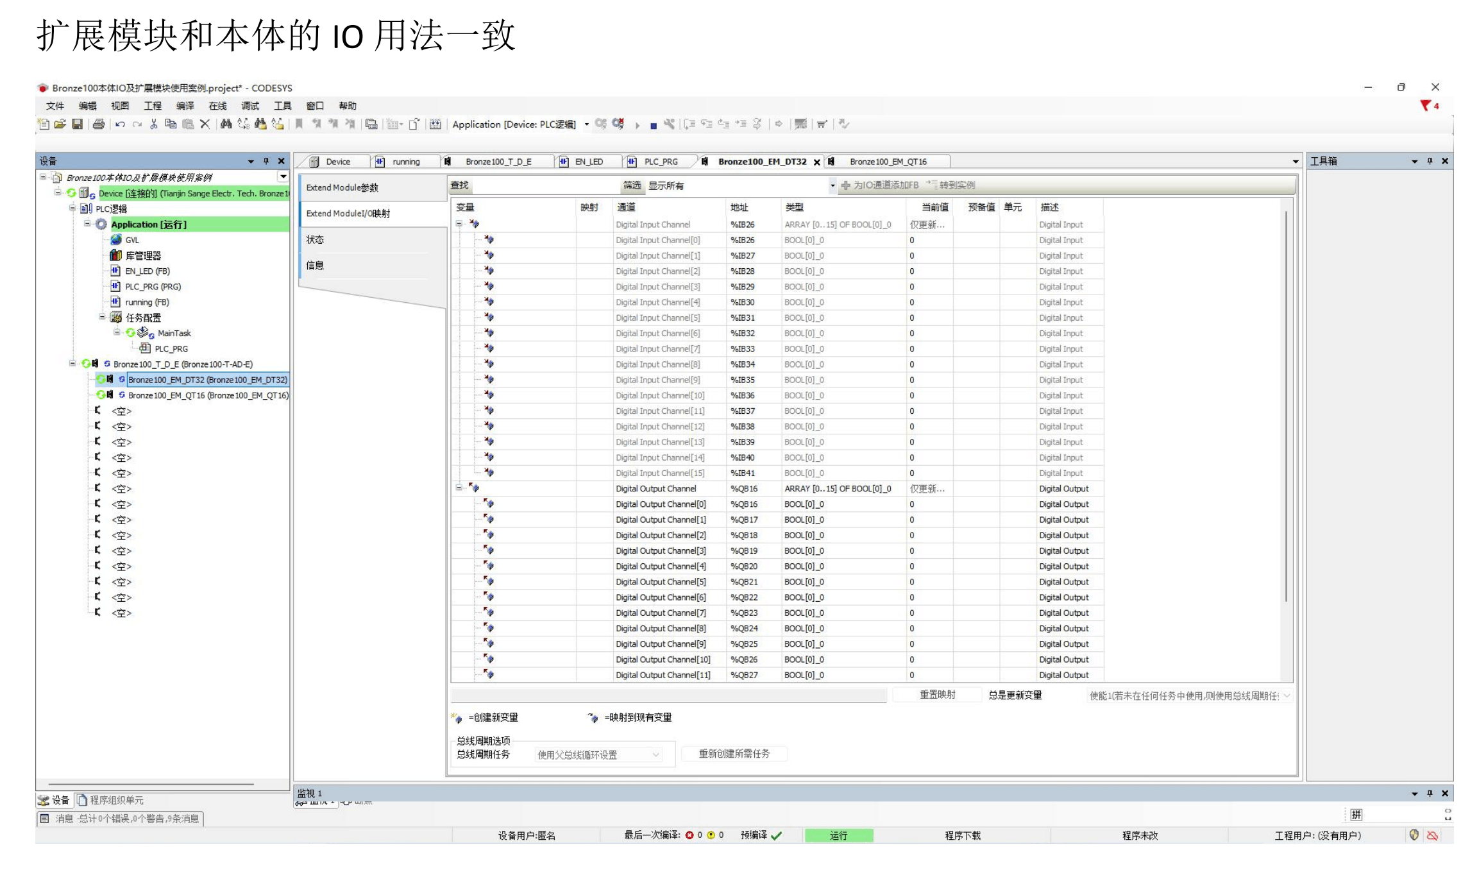1470x877 pixels.
Task: Click the 重置映射 button
Action: point(938,695)
